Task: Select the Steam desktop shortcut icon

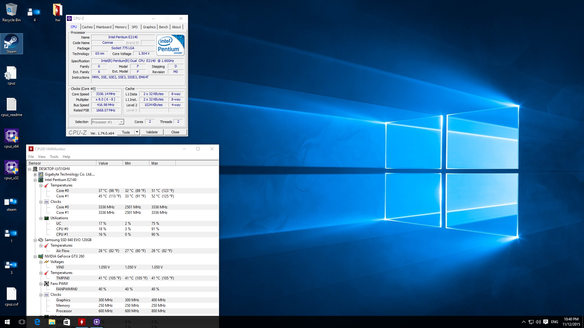Action: point(12,44)
